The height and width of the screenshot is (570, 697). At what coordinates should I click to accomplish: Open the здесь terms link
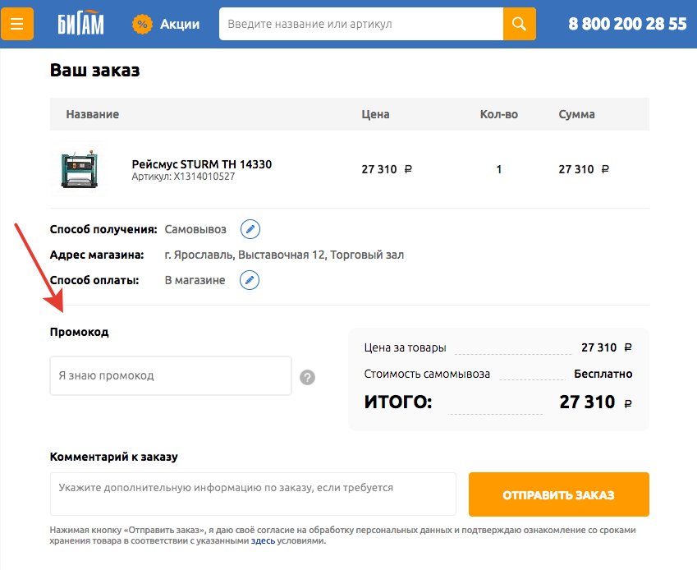point(263,541)
